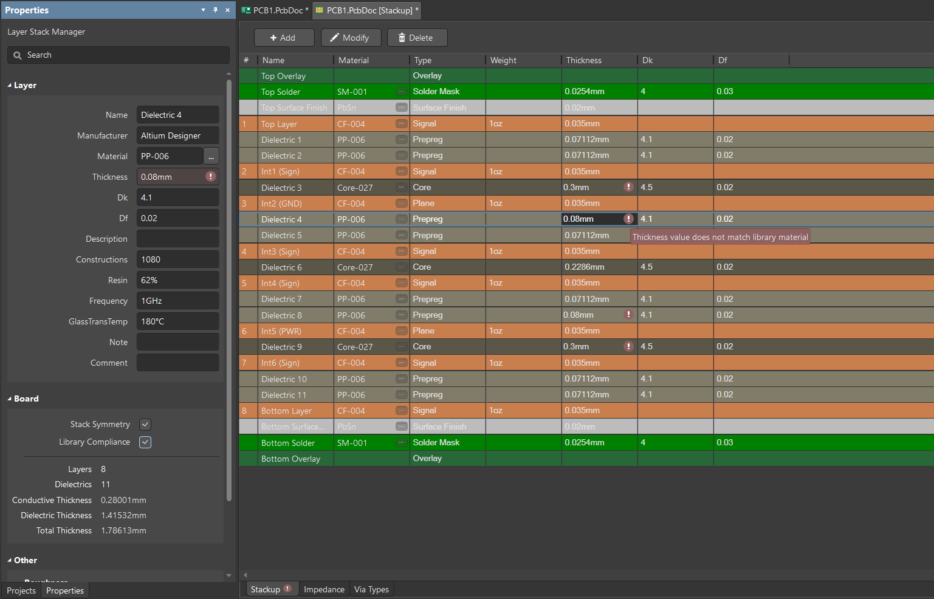Click warning icon inside Thickness properties field
934x599 pixels.
tap(210, 177)
